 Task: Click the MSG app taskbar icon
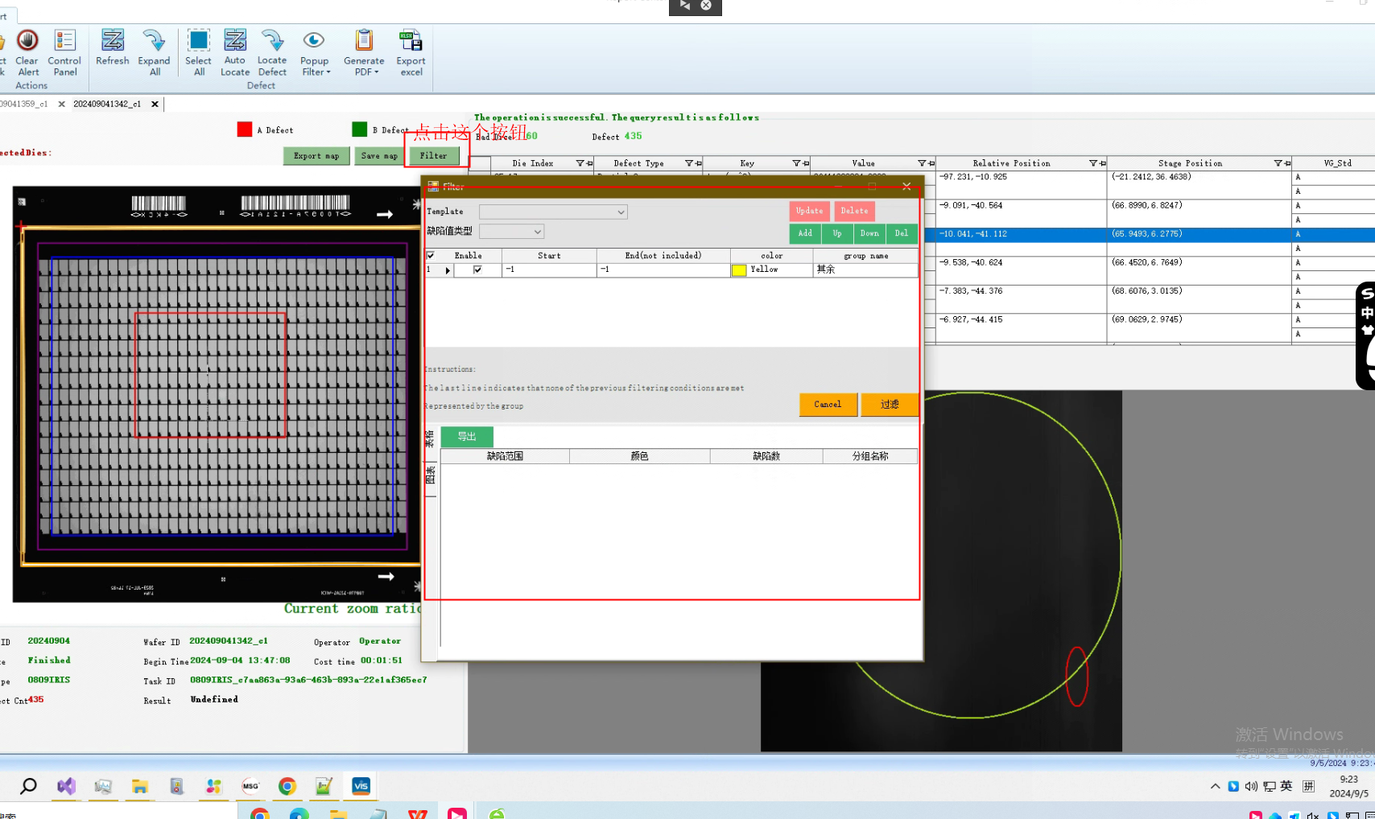pyautogui.click(x=250, y=786)
